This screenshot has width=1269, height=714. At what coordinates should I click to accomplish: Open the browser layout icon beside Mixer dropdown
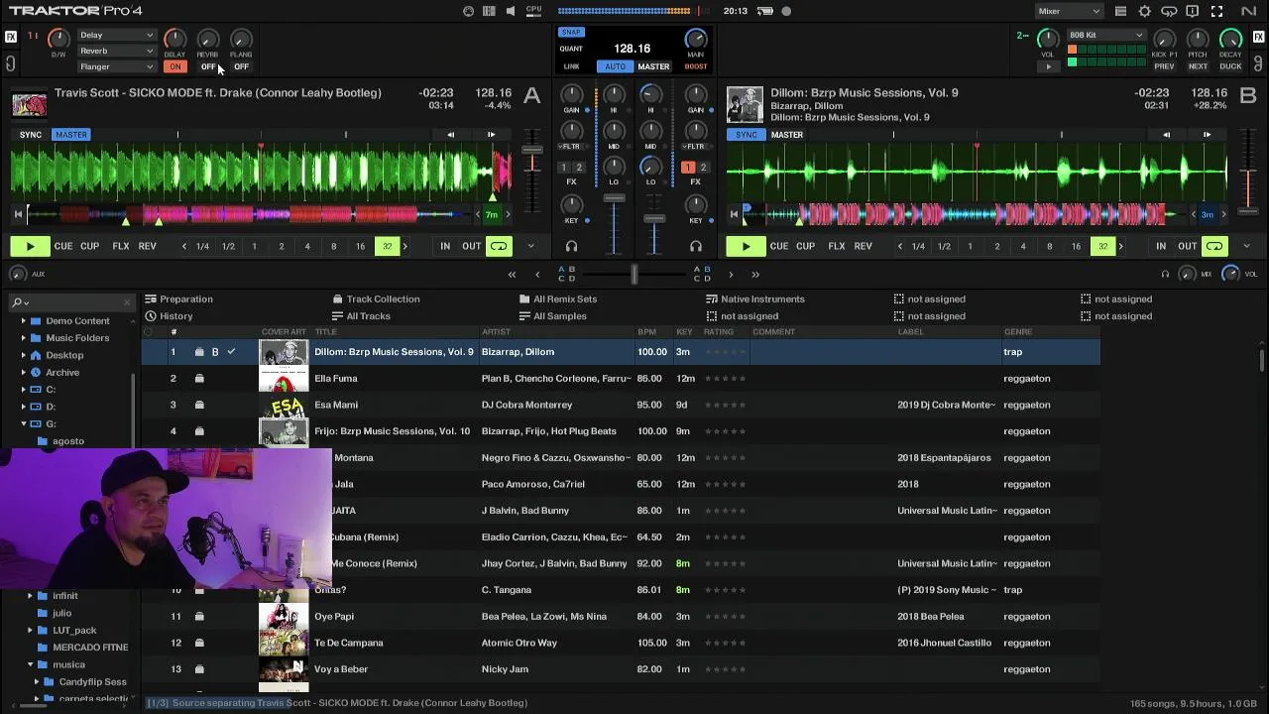click(1120, 11)
